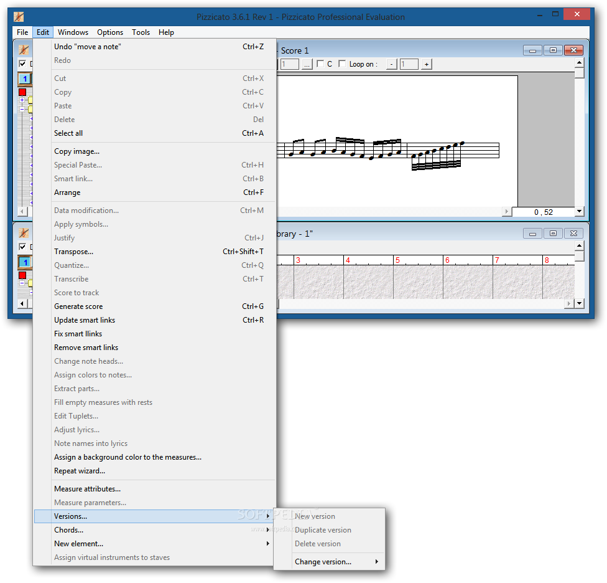Choose Assign a background color to the measures...
This screenshot has height=583, width=607.
[x=155, y=457]
